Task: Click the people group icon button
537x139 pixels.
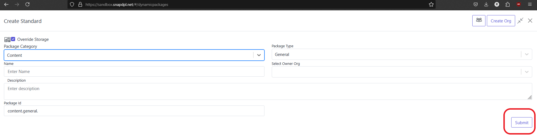Action: point(479,21)
